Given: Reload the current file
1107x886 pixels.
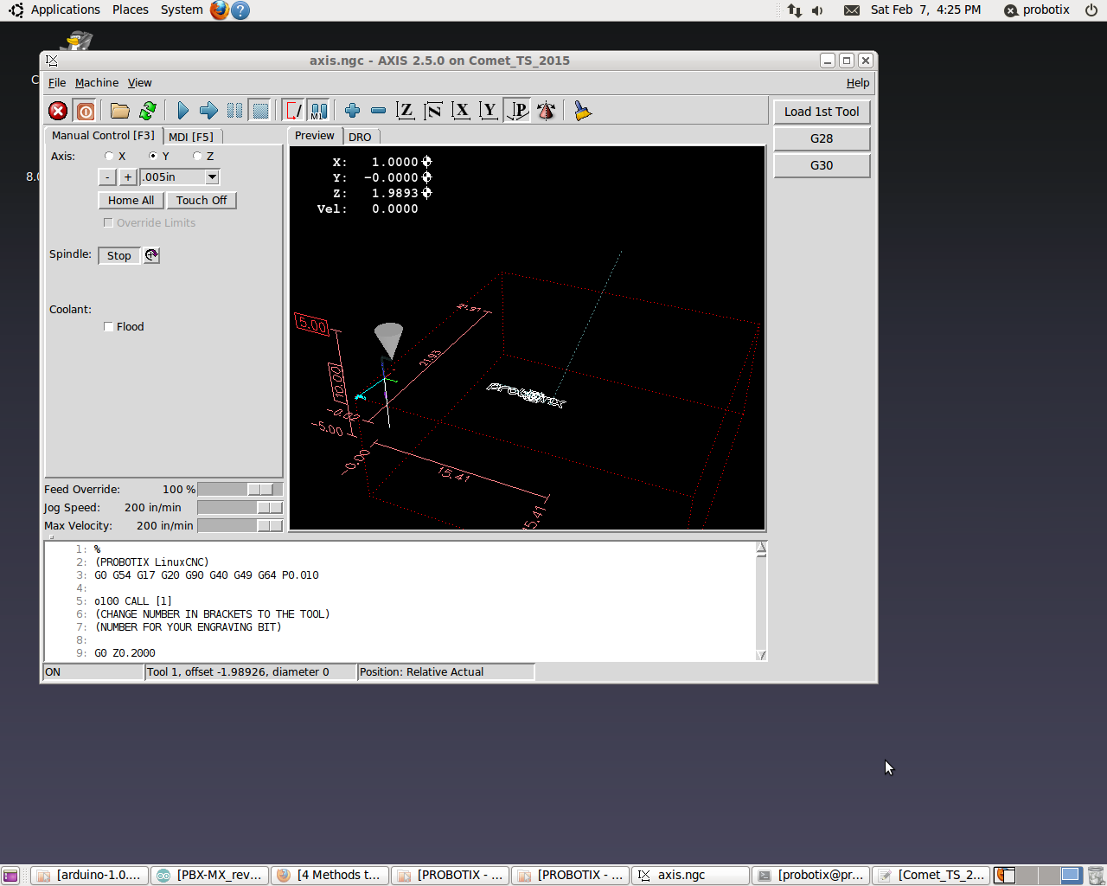Looking at the screenshot, I should click(x=148, y=111).
